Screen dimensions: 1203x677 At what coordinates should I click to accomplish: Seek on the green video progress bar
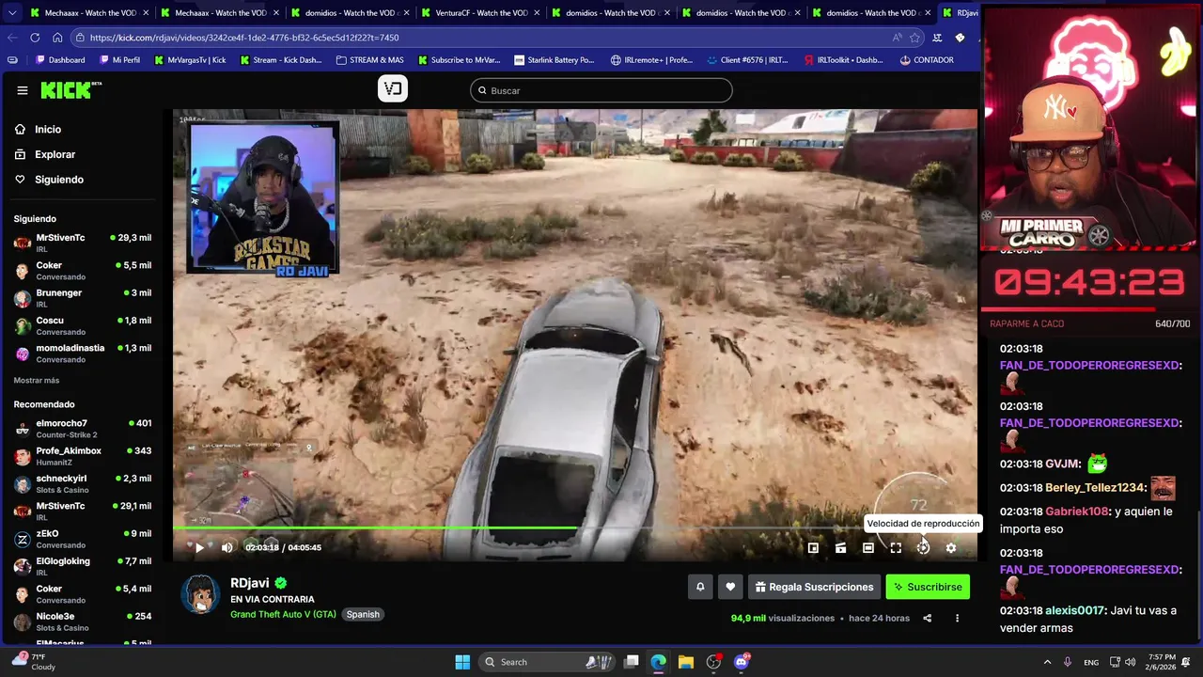click(575, 527)
